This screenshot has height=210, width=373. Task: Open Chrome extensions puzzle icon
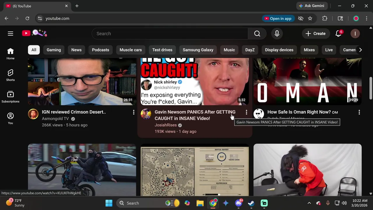tap(325, 18)
